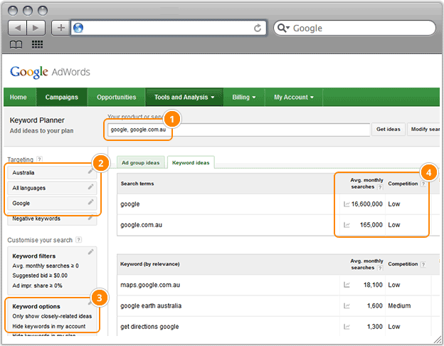Switch to Ad group ideas tab
Screen dimensions: 444x346
coord(140,162)
